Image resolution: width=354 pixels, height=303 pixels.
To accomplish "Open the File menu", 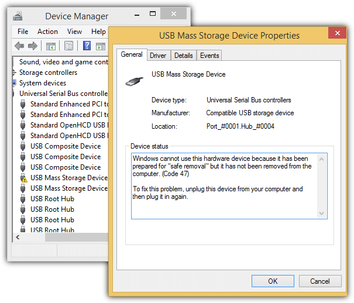I will coord(23,32).
